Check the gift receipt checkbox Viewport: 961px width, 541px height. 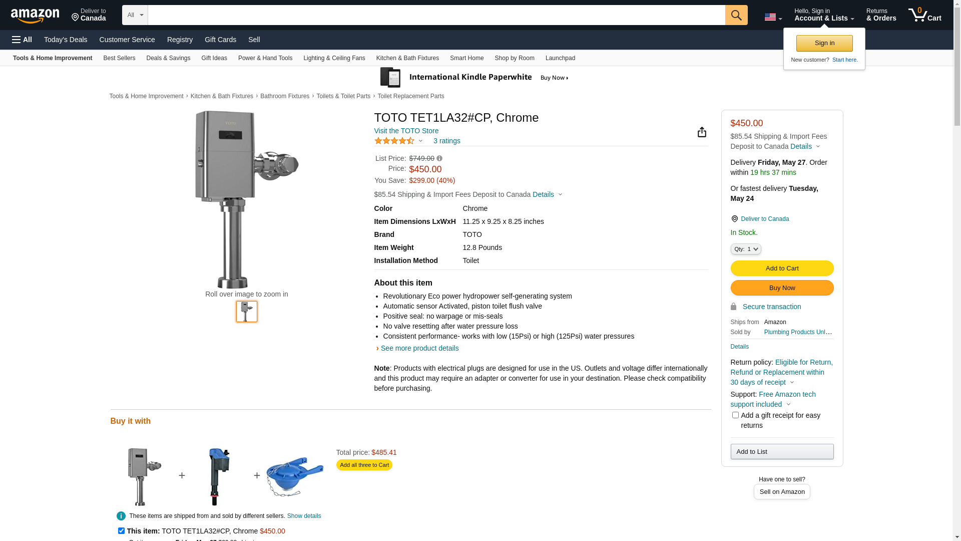click(735, 415)
